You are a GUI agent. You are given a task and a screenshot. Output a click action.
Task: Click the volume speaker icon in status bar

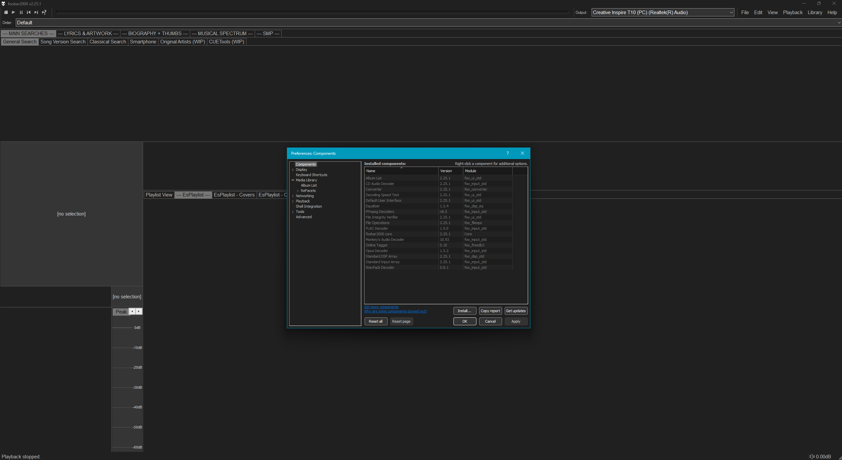pos(812,456)
